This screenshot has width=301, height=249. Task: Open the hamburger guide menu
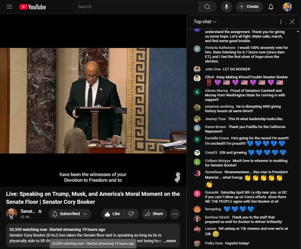[x=9, y=7]
